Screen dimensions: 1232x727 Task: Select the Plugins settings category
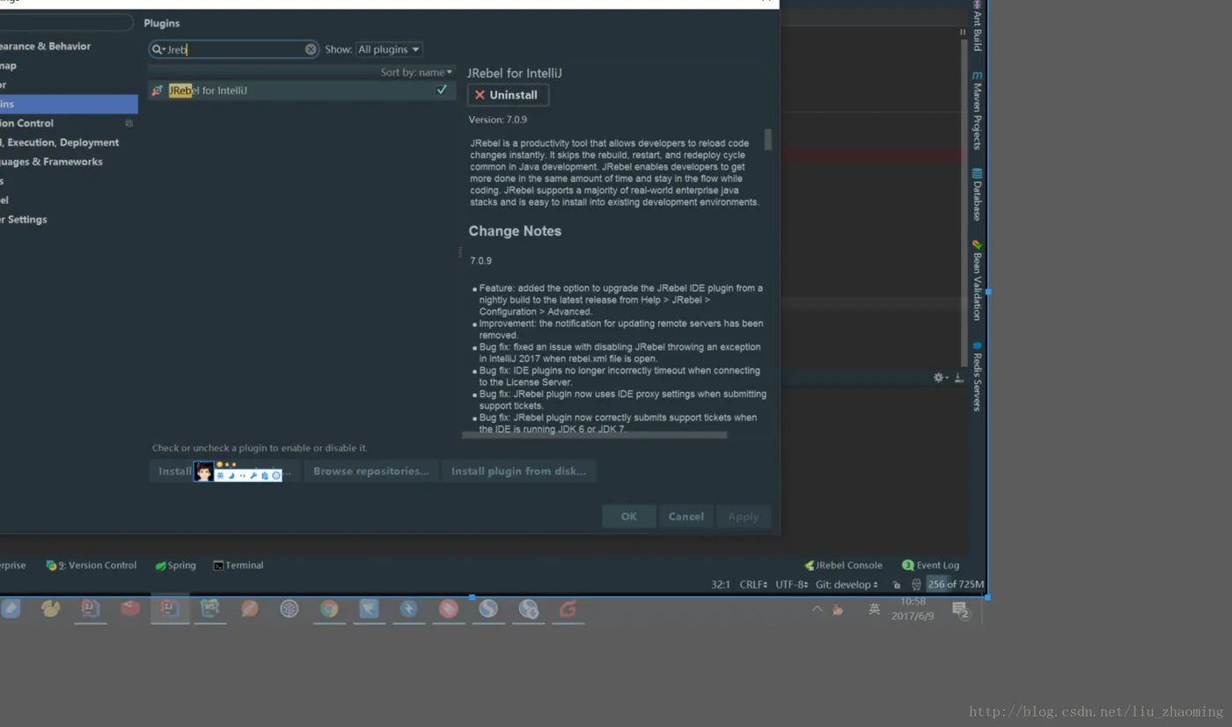pyautogui.click(x=67, y=104)
